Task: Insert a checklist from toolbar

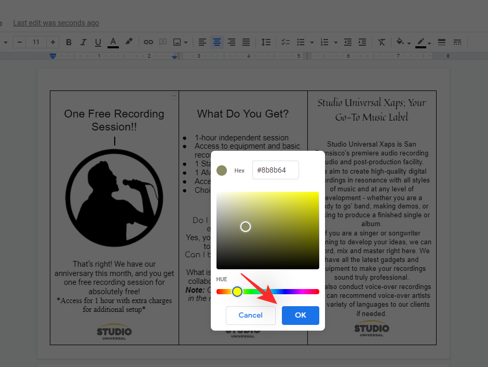Action: click(285, 42)
